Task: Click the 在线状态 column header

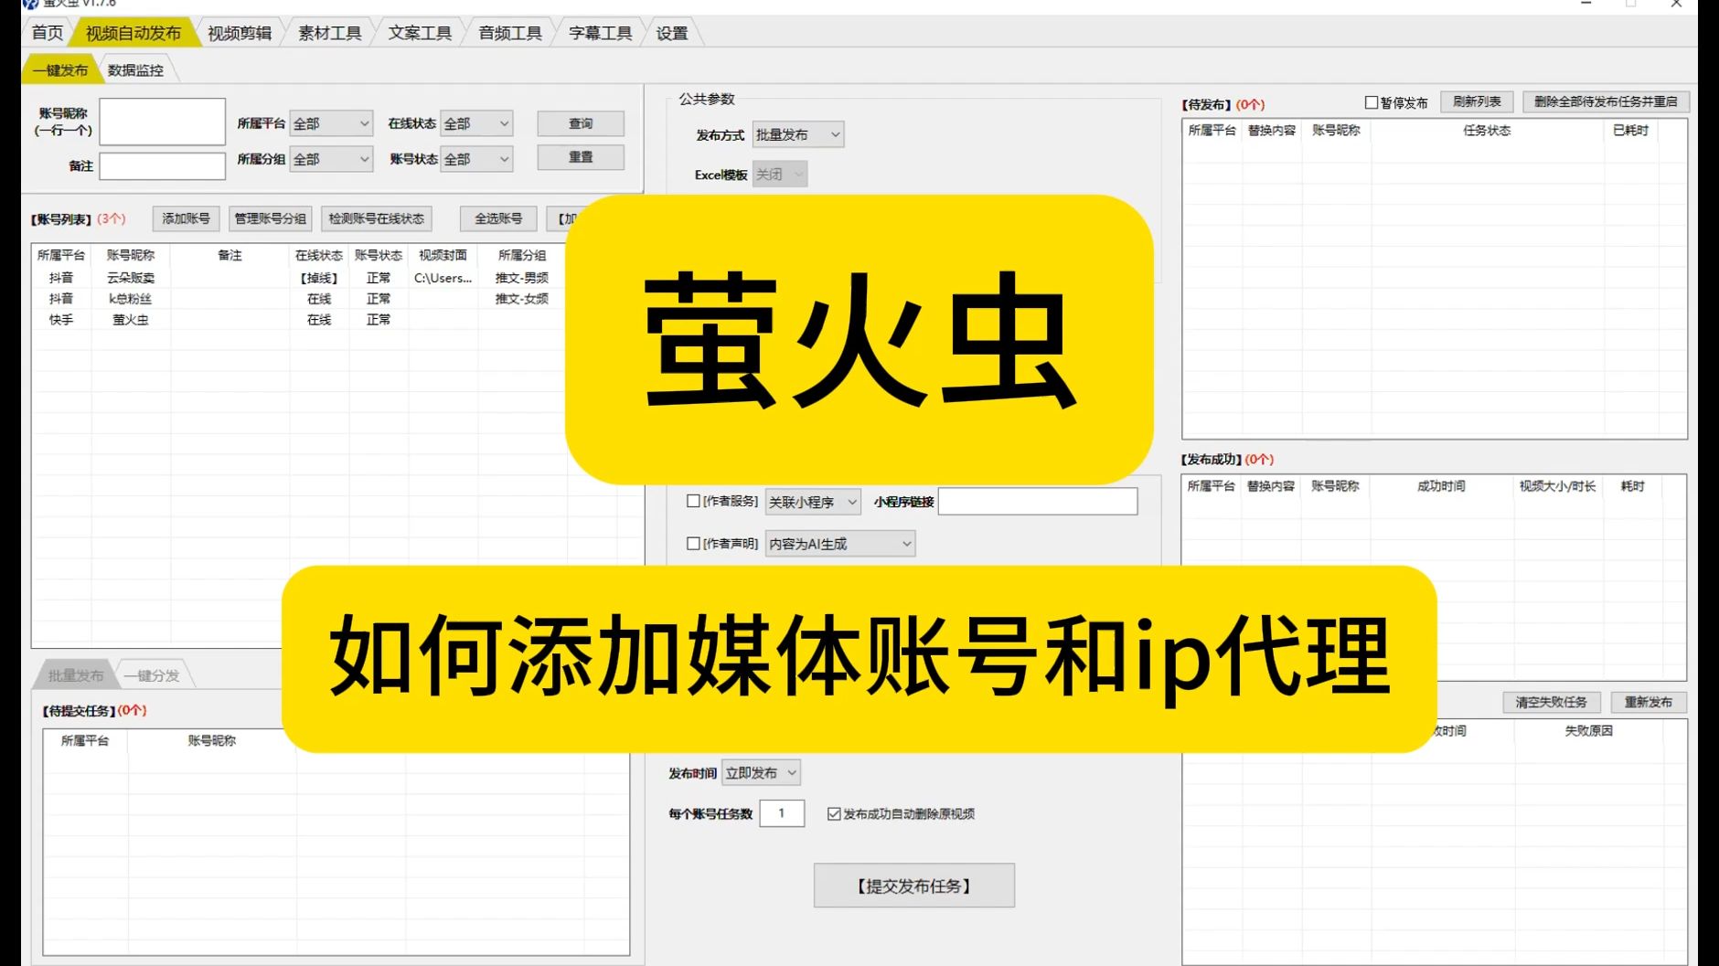Action: 319,255
